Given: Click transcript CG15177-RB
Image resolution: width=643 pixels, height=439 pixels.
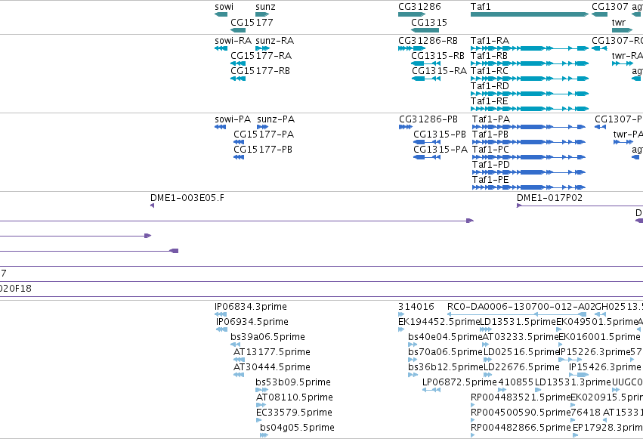Looking at the screenshot, I should 238,79.
